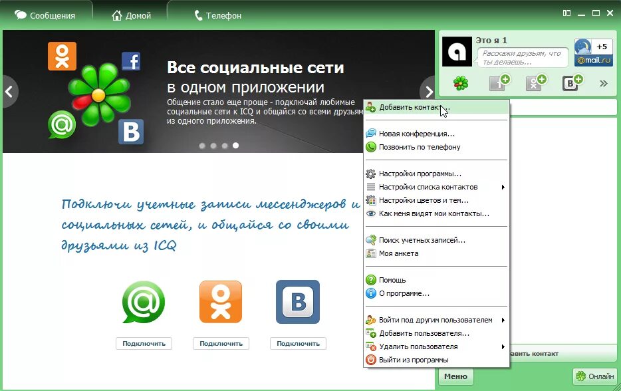
Task: Click Подключить under Mail.ru Agent
Action: tap(144, 344)
